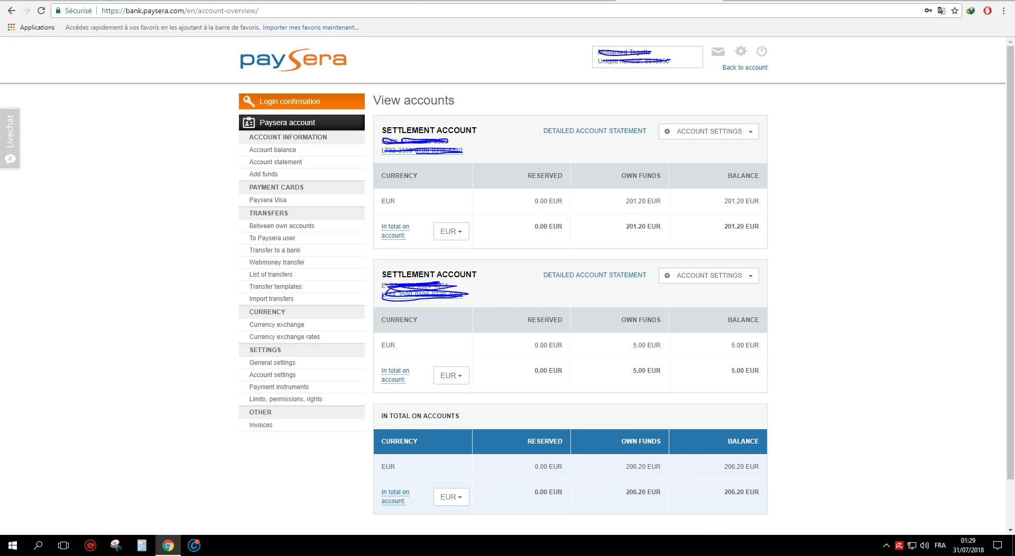Expand first Account Settings dropdown

coord(708,131)
